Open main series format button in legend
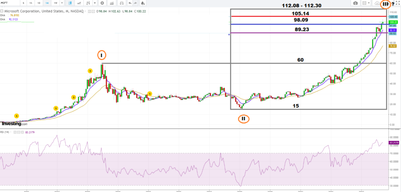 click(x=93, y=11)
